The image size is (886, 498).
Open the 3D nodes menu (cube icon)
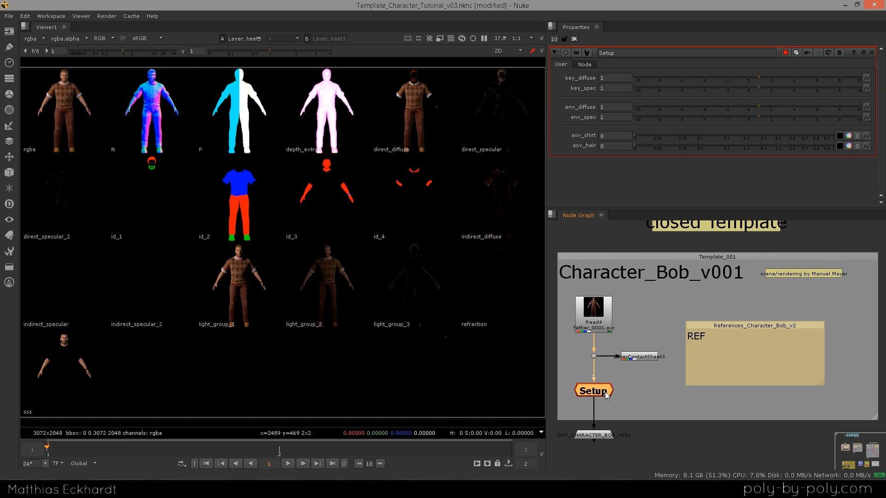pyautogui.click(x=9, y=172)
